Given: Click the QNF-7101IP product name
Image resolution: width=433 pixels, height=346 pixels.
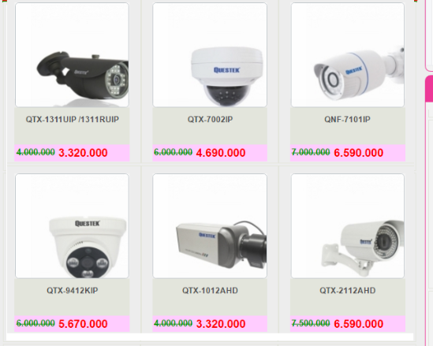Looking at the screenshot, I should tap(347, 120).
